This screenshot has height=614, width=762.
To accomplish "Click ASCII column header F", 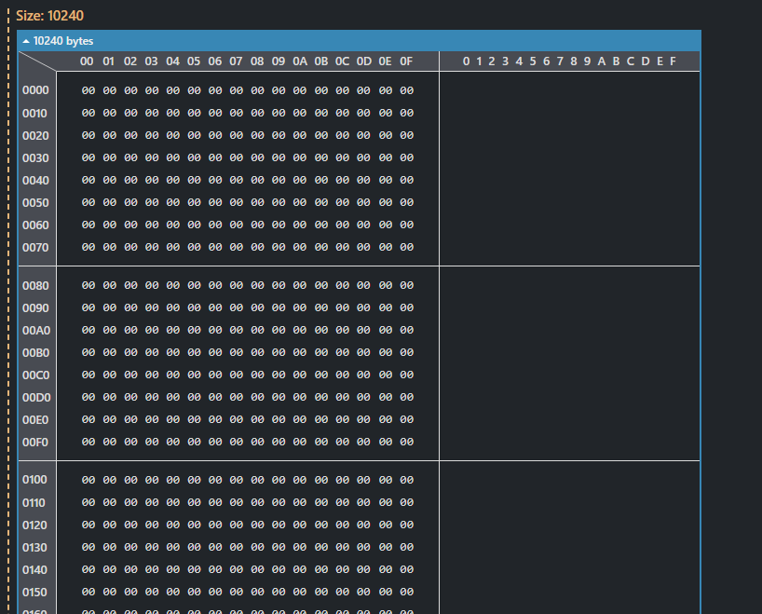I will point(674,61).
